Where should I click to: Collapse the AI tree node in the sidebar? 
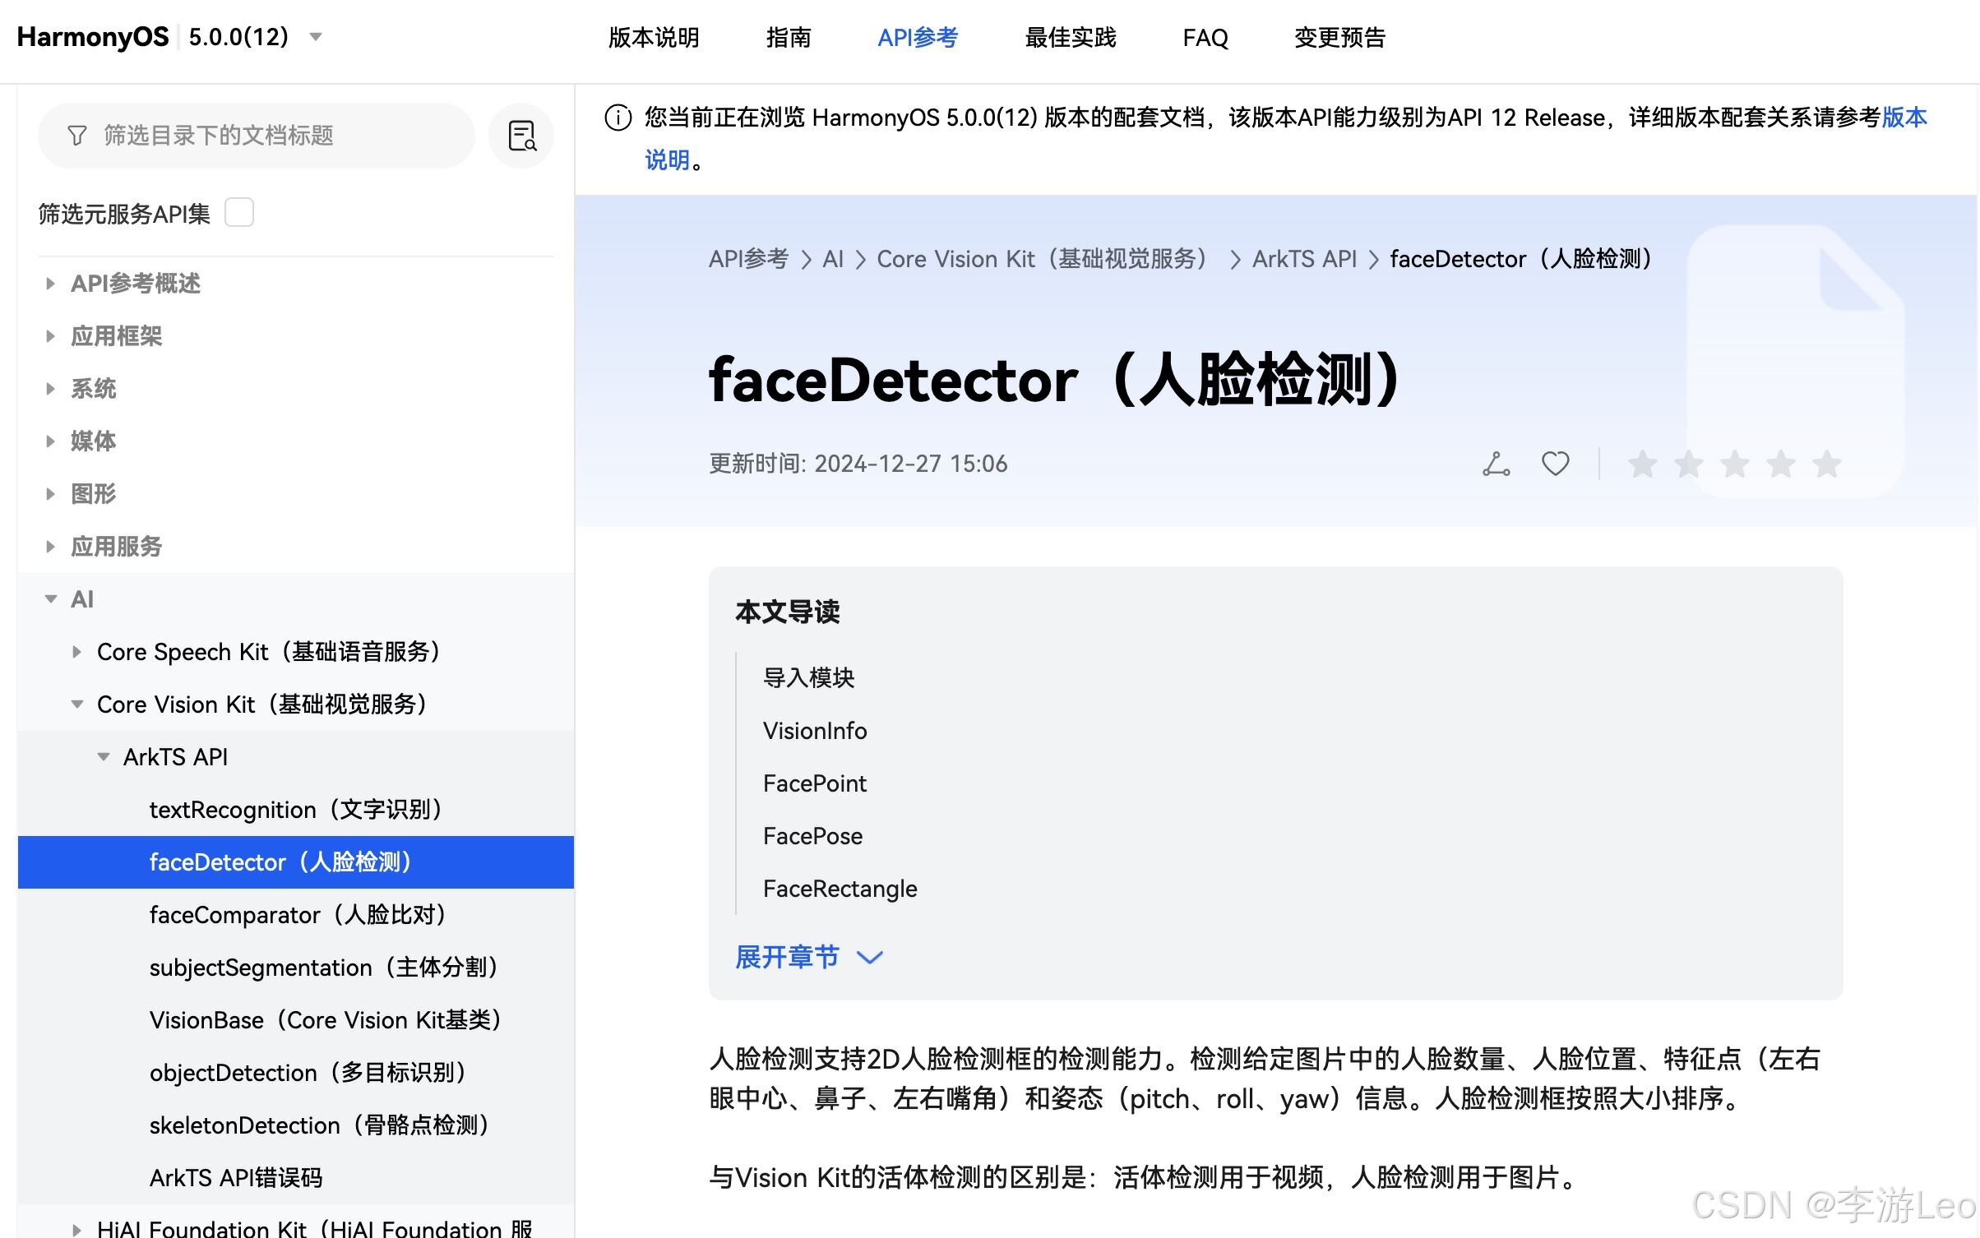pyautogui.click(x=50, y=599)
